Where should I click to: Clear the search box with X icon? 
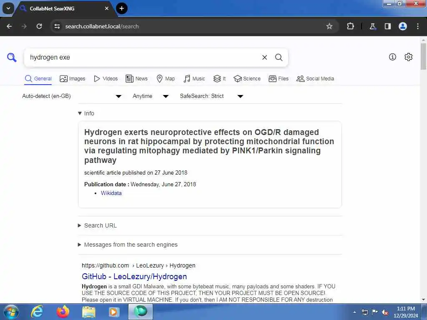[264, 57]
